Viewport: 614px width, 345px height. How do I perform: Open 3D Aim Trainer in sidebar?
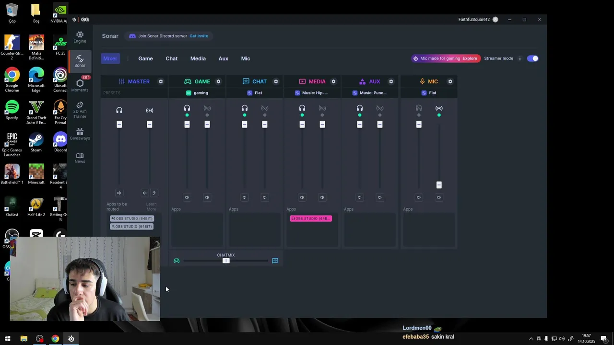point(80,110)
